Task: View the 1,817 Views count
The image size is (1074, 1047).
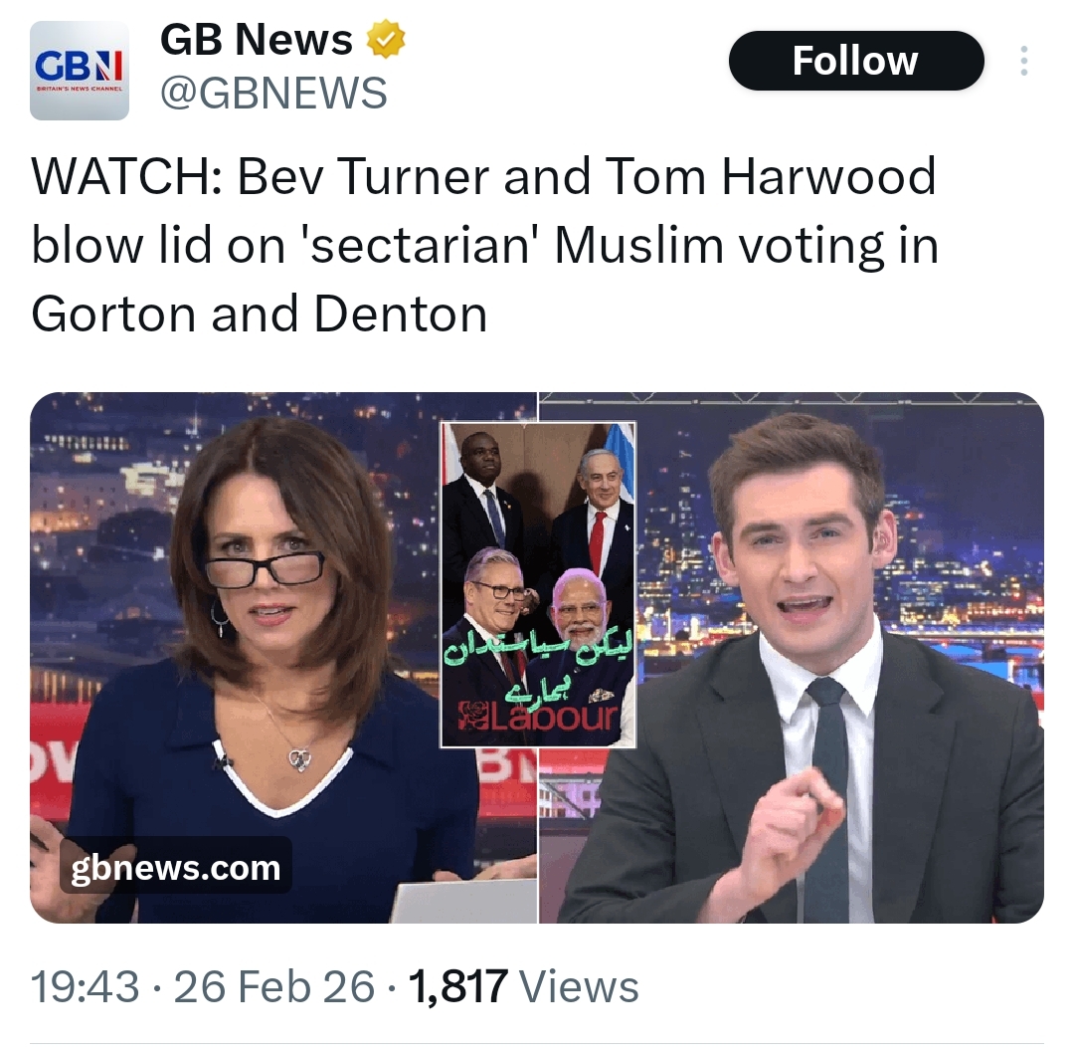Action: tap(523, 986)
